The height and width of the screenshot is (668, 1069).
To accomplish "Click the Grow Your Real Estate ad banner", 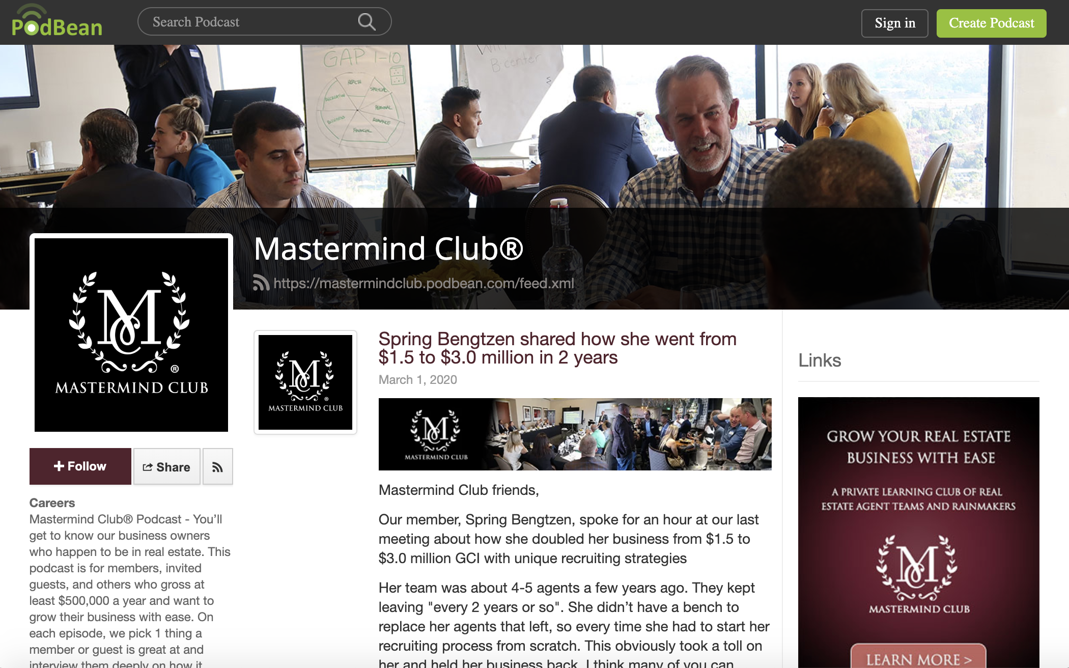I will [919, 532].
